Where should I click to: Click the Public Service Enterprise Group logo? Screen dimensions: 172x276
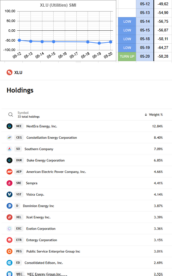(9, 251)
